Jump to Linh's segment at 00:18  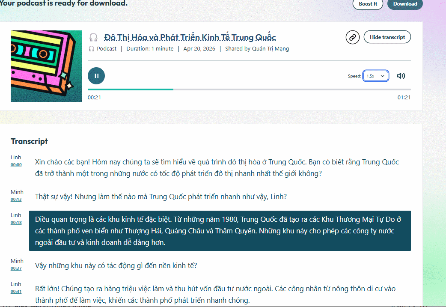tap(16, 222)
